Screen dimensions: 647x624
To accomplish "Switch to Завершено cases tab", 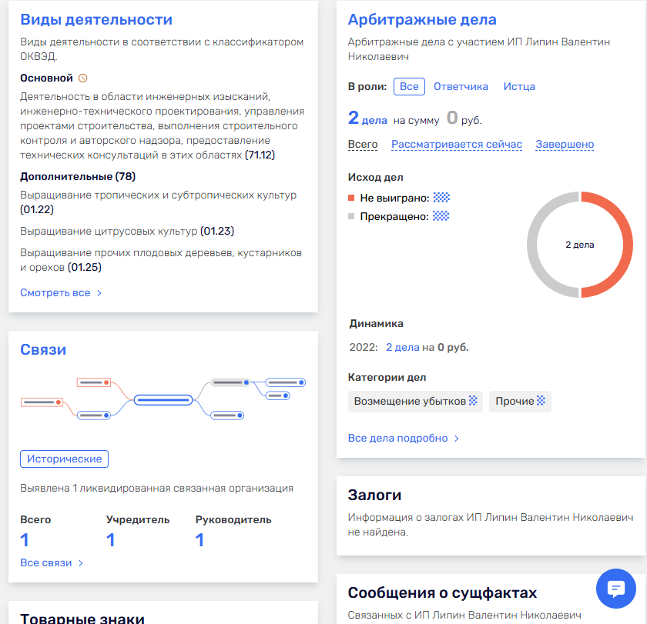I will [x=565, y=144].
